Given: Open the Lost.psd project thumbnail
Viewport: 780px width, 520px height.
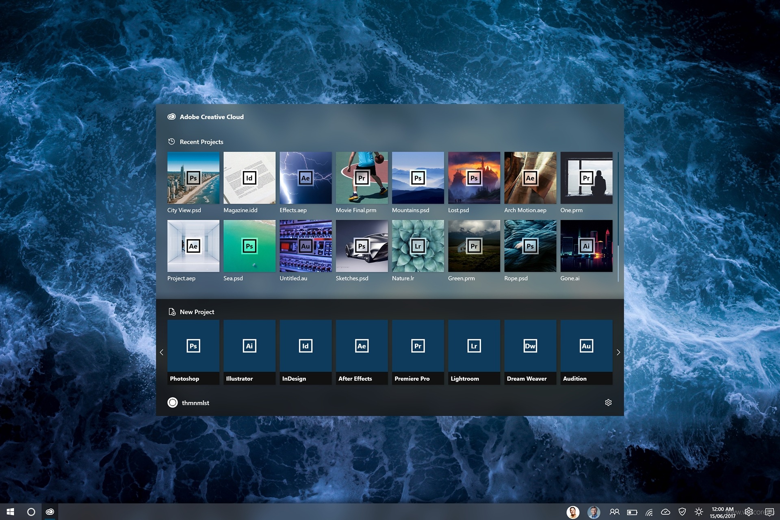Looking at the screenshot, I should tap(474, 178).
